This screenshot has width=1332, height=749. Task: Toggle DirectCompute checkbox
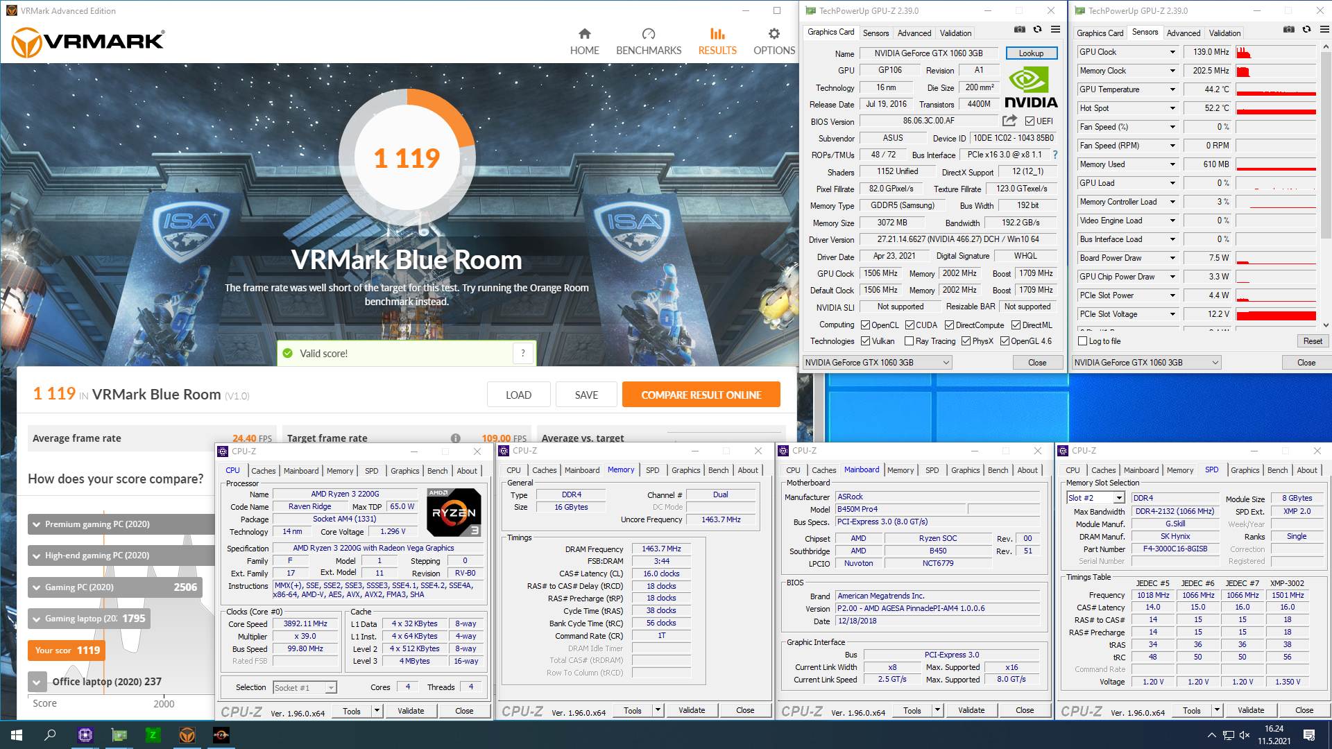pos(949,325)
